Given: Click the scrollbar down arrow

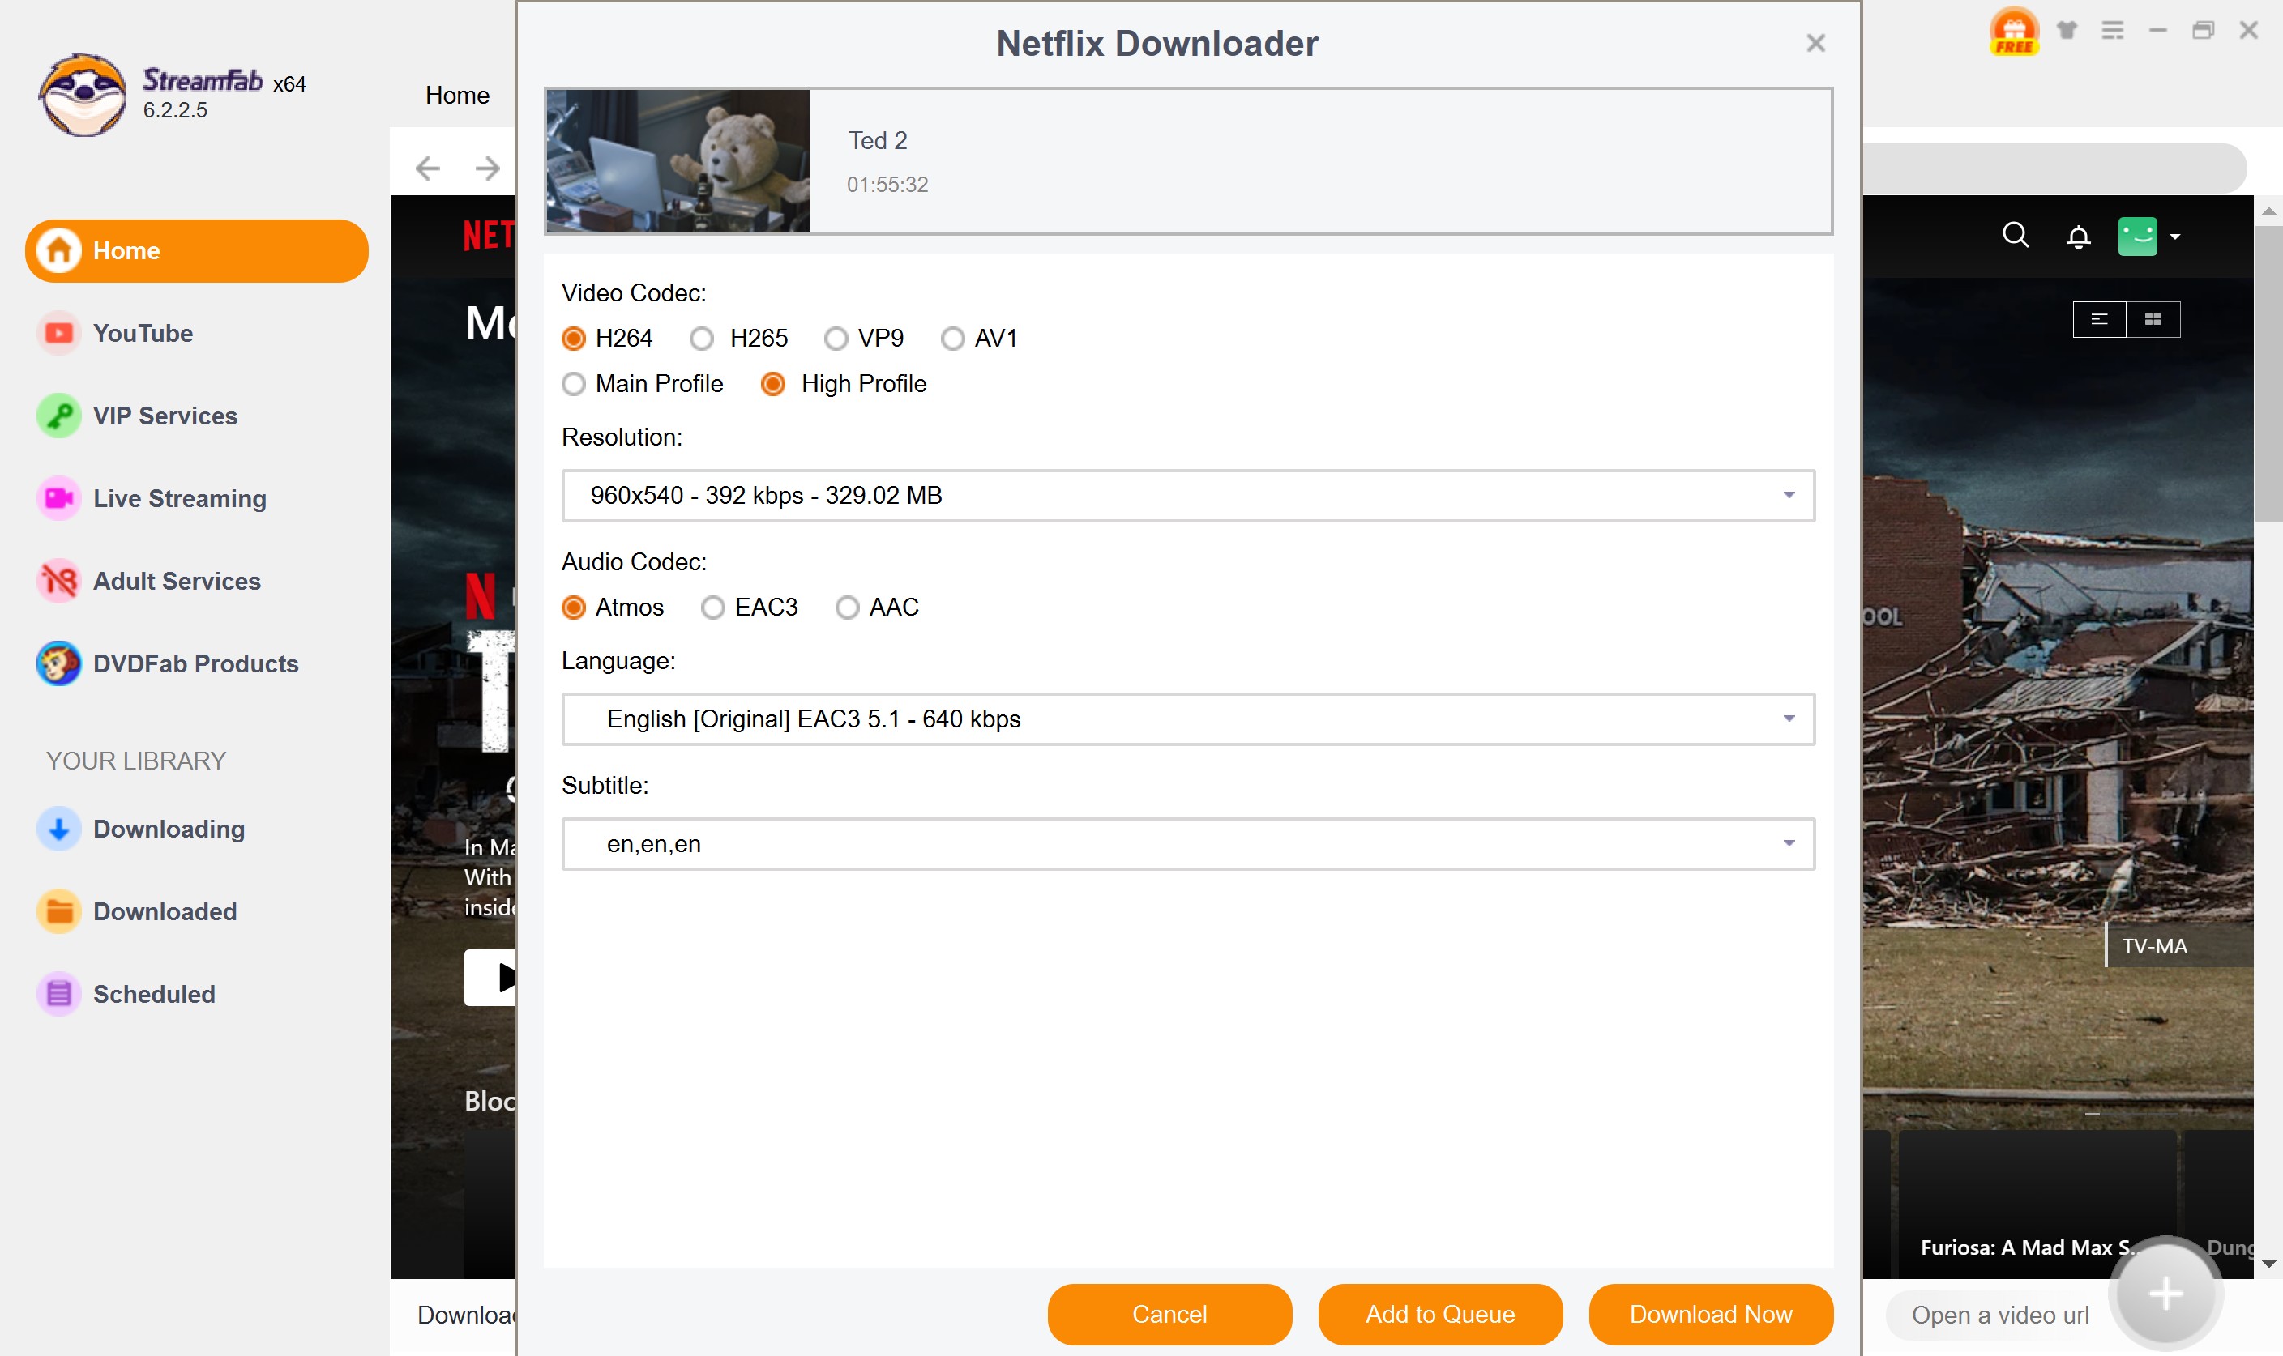Looking at the screenshot, I should pyautogui.click(x=2268, y=1264).
